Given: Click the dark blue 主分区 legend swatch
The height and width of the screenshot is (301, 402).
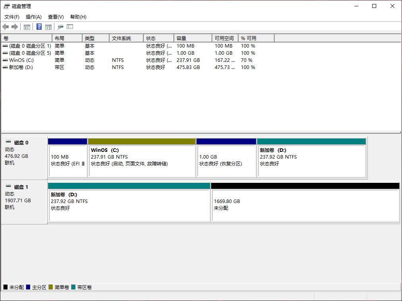Looking at the screenshot, I should (x=28, y=287).
